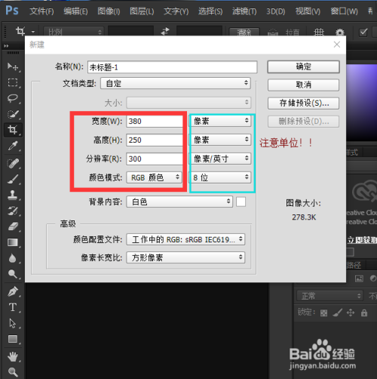Open the layer blend mode 正常 dropdown
Viewport: 377px width, 379px height.
click(x=329, y=296)
